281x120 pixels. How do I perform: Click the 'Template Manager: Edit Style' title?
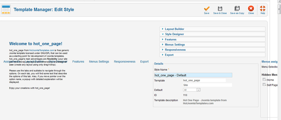44,10
